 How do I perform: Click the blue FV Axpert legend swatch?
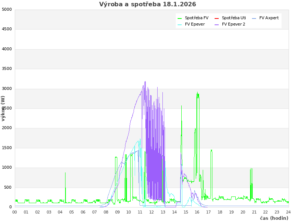point(254,18)
